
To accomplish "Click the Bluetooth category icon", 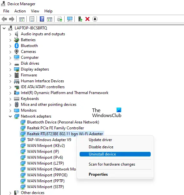I will tap(17, 46).
